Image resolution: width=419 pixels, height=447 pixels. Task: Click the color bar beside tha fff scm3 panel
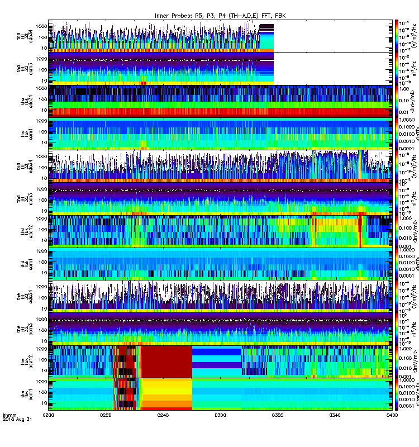[397, 69]
